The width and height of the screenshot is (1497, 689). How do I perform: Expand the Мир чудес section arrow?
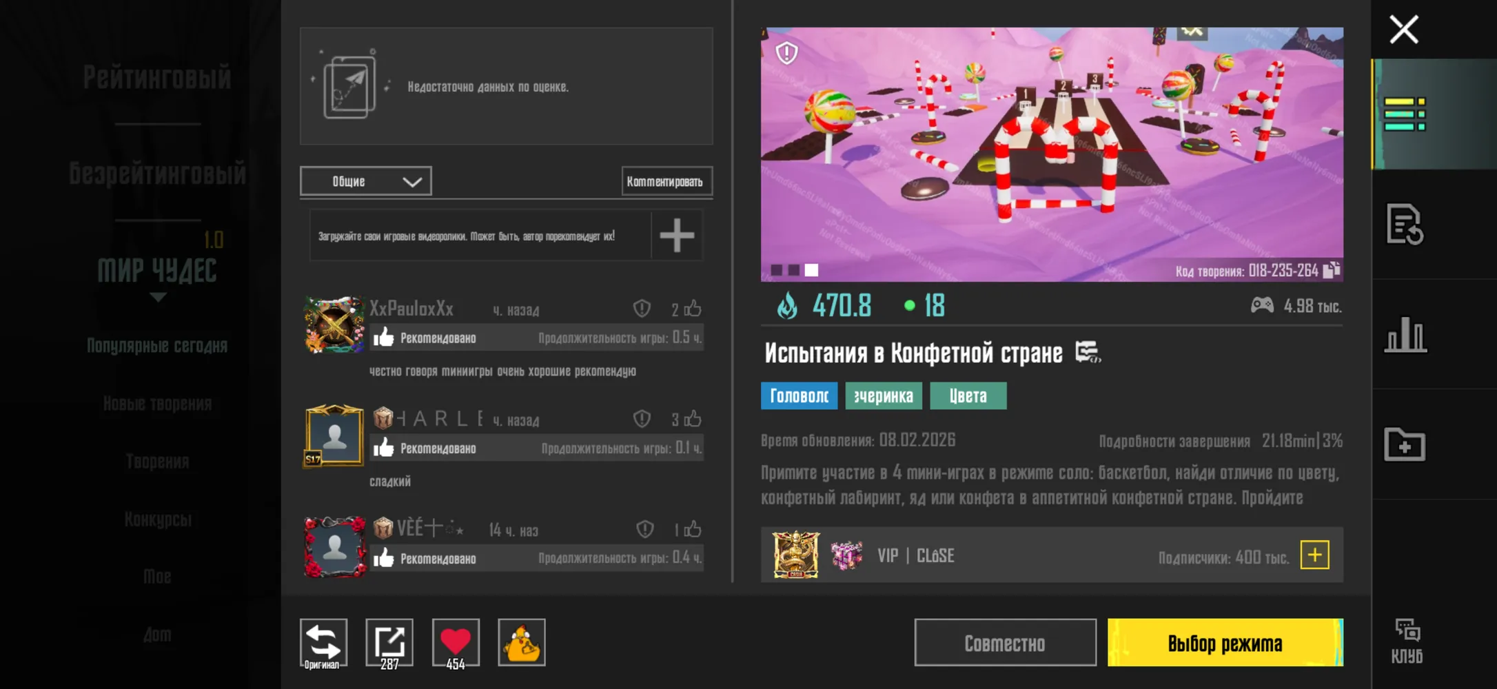click(x=158, y=298)
